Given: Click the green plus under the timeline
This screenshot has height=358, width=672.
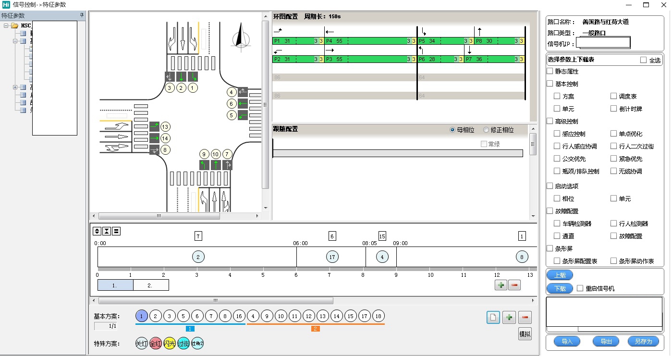Looking at the screenshot, I should pyautogui.click(x=501, y=285).
